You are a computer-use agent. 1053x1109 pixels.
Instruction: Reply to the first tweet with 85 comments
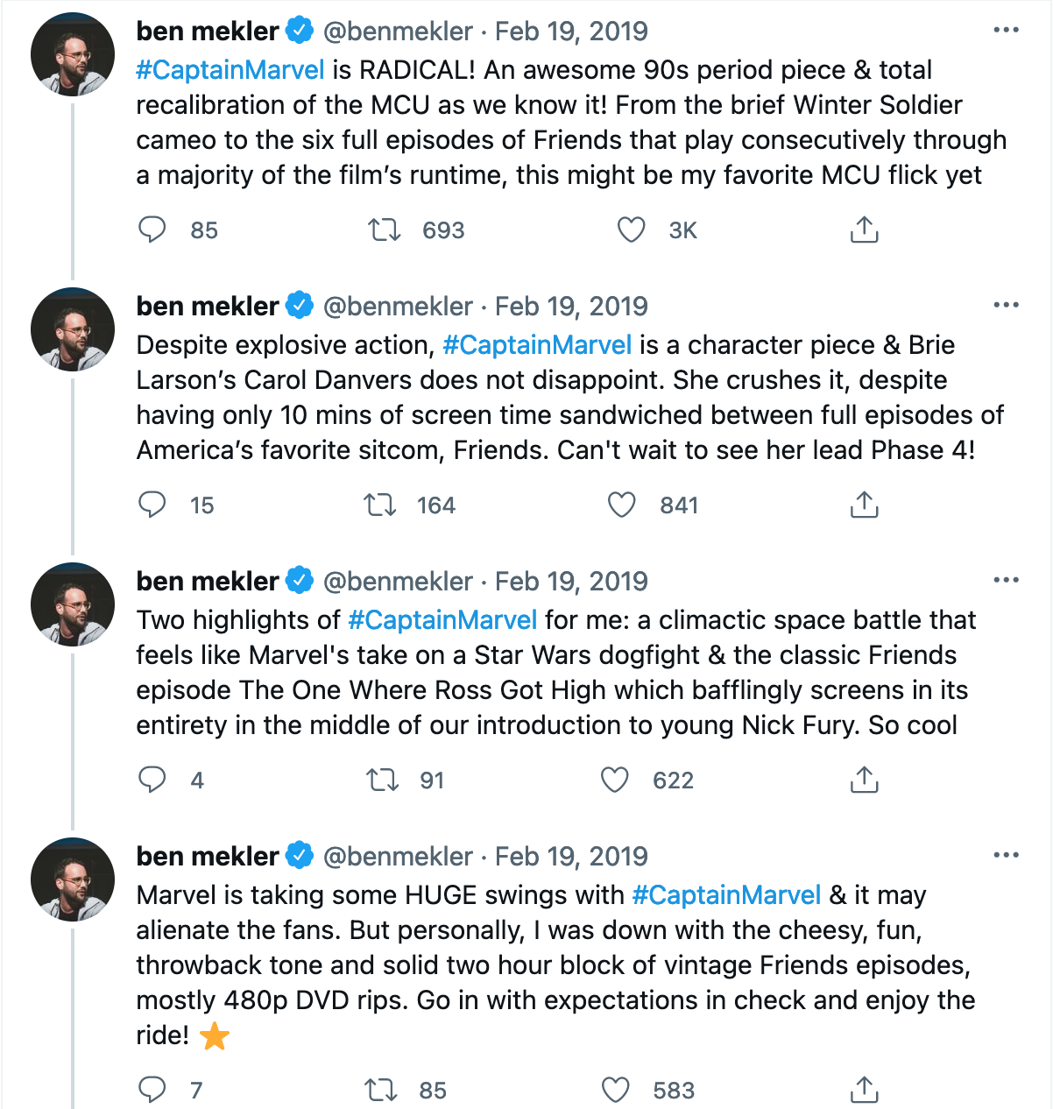[x=152, y=230]
